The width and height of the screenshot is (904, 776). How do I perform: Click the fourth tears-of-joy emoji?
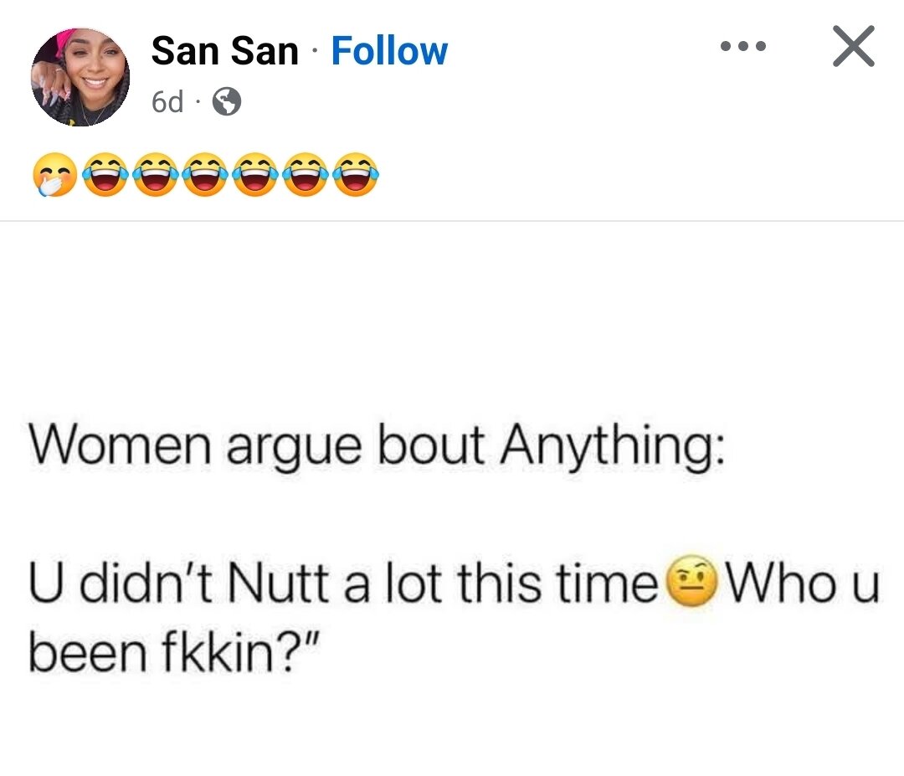point(256,174)
